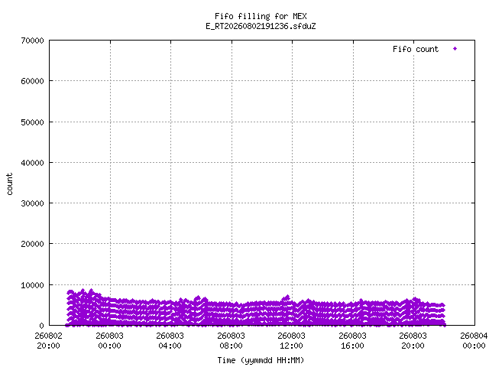Screen dimensions: 489x367
Task: Click the y-axis tick 20000
Action: [32, 244]
